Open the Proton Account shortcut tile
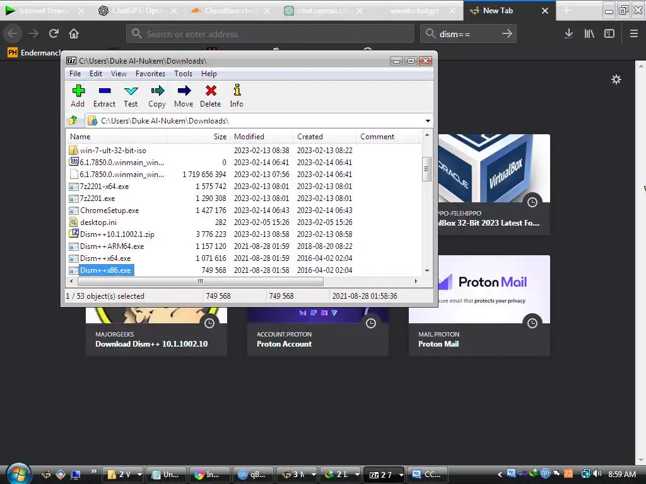 tap(318, 331)
